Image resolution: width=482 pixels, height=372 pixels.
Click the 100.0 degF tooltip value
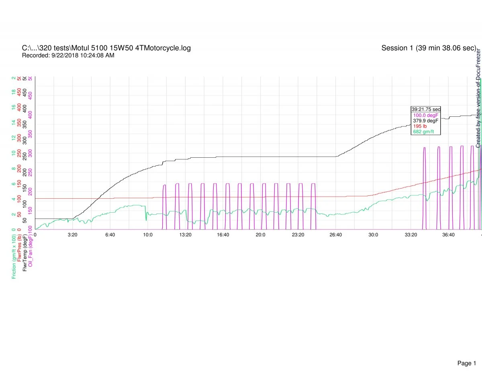click(x=426, y=115)
